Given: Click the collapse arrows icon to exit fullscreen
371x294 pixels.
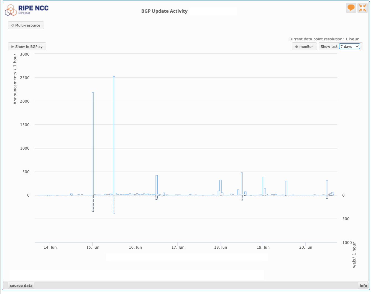Looking at the screenshot, I should 362,8.
